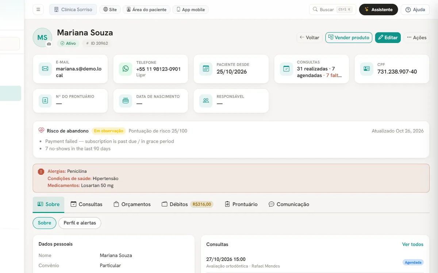This screenshot has height=273, width=438.
Task: Click the calendar icon in Paciente Desde card
Action: (x=206, y=68)
